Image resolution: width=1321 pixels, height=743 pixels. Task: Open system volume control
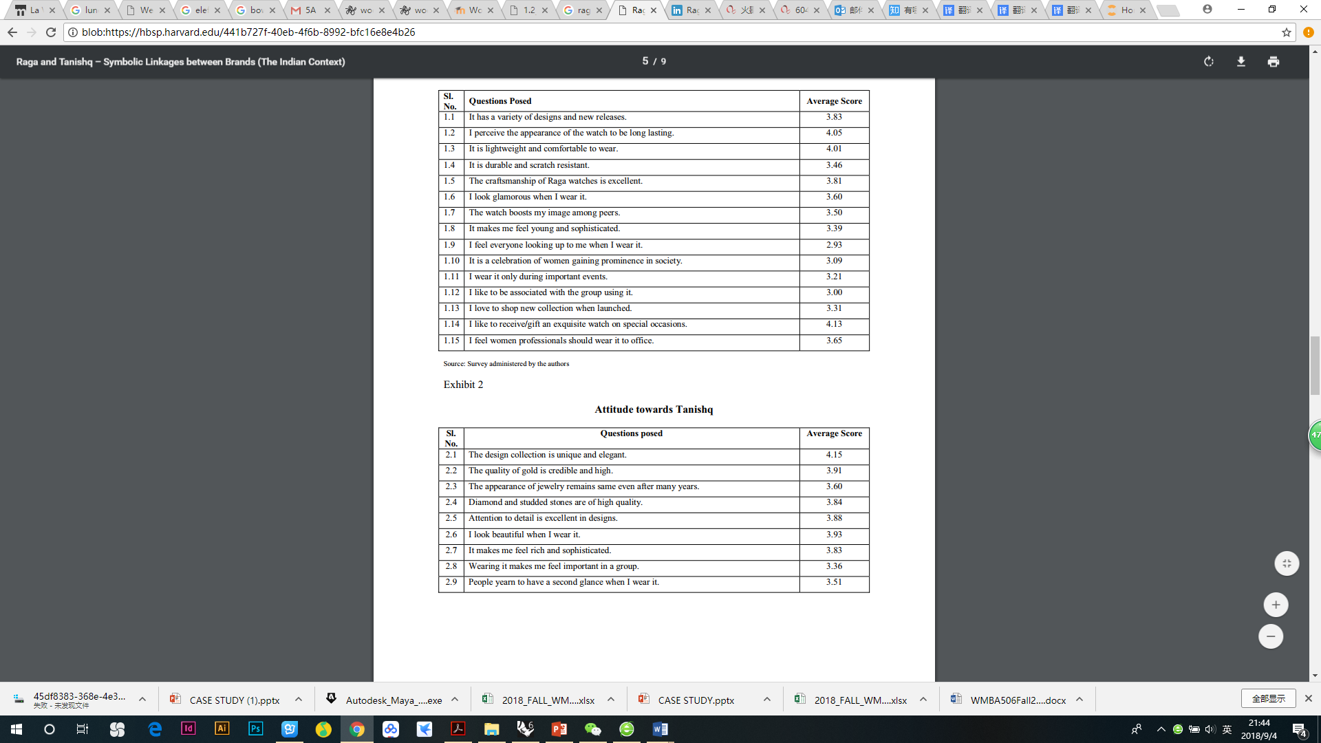[x=1210, y=729]
